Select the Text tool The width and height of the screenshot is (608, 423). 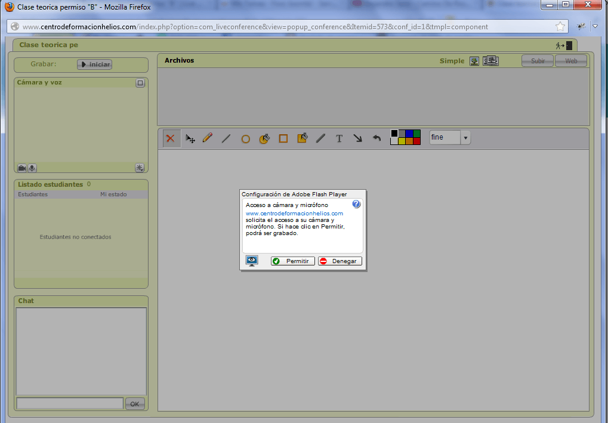(x=340, y=138)
